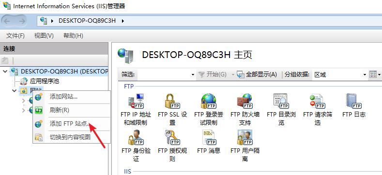382x175 pixels.
Task: Expand the second site under 网站
Action: (x=23, y=111)
